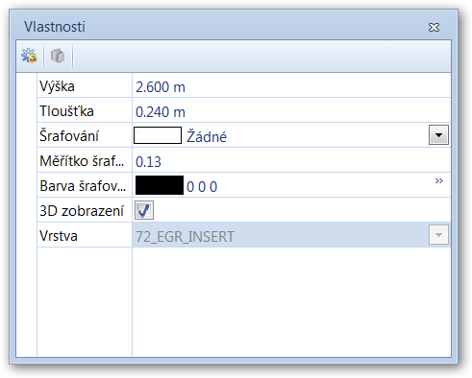The height and width of the screenshot is (378, 472).
Task: Click the Žádné hatching value text
Action: coord(207,137)
